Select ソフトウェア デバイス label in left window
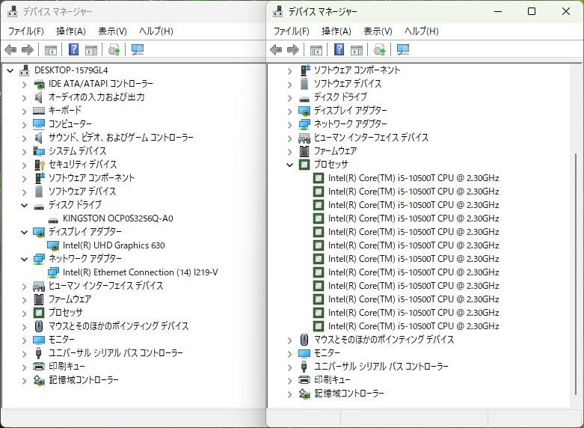 pos(82,192)
